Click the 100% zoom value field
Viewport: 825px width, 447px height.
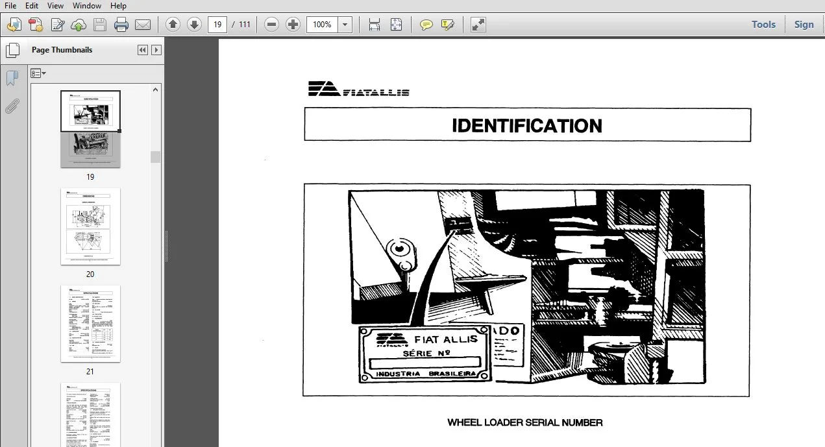(322, 25)
